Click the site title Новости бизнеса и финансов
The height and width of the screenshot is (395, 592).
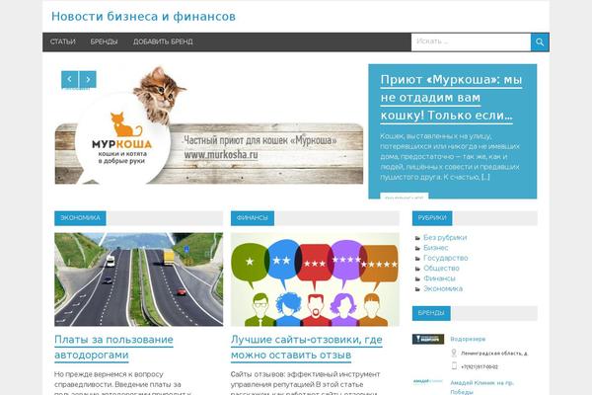[x=143, y=17]
